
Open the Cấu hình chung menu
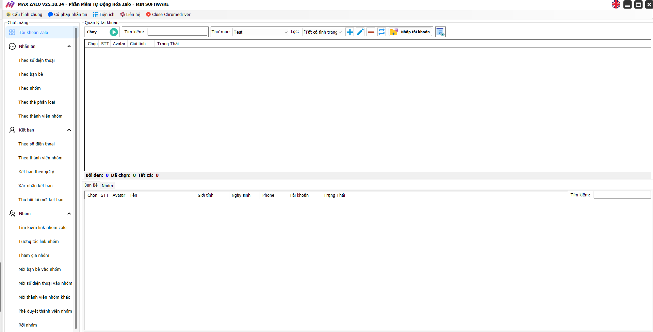25,15
